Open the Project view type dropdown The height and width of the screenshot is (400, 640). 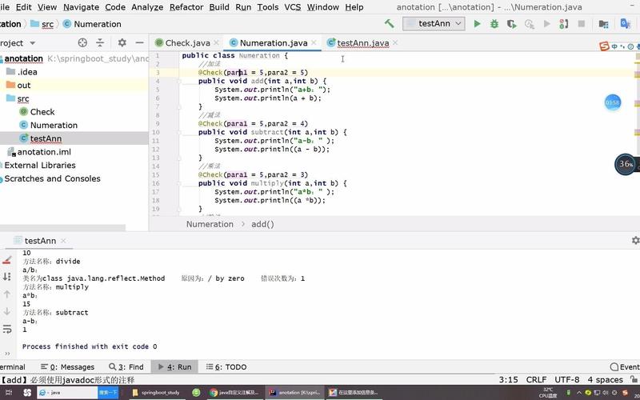pos(32,43)
